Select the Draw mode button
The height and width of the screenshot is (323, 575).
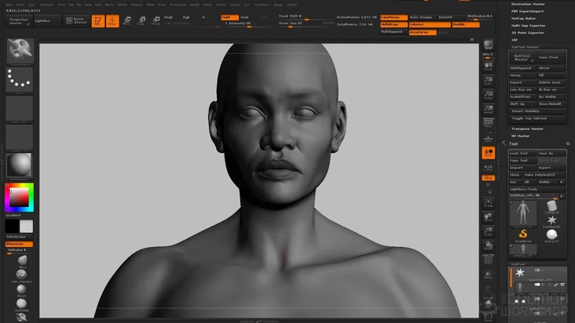[112, 20]
